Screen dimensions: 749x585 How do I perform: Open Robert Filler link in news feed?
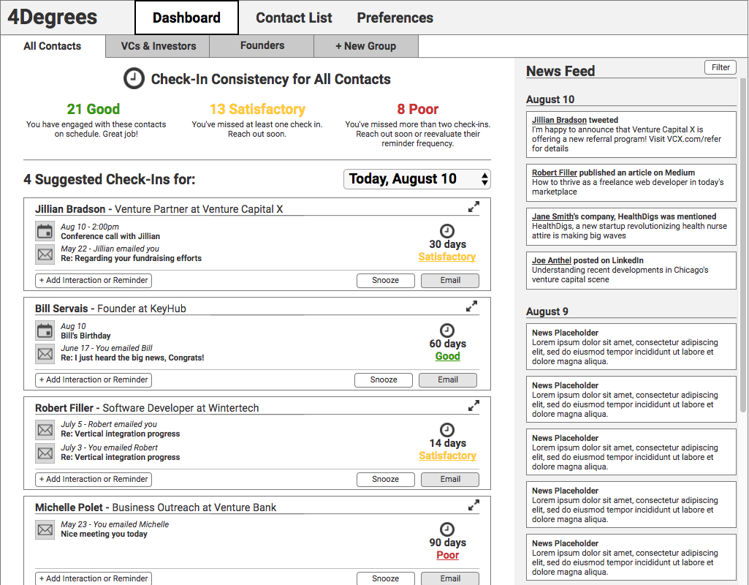[555, 173]
